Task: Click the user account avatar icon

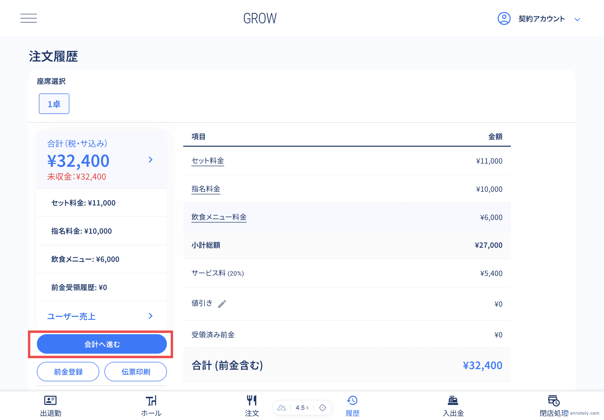Action: tap(504, 19)
